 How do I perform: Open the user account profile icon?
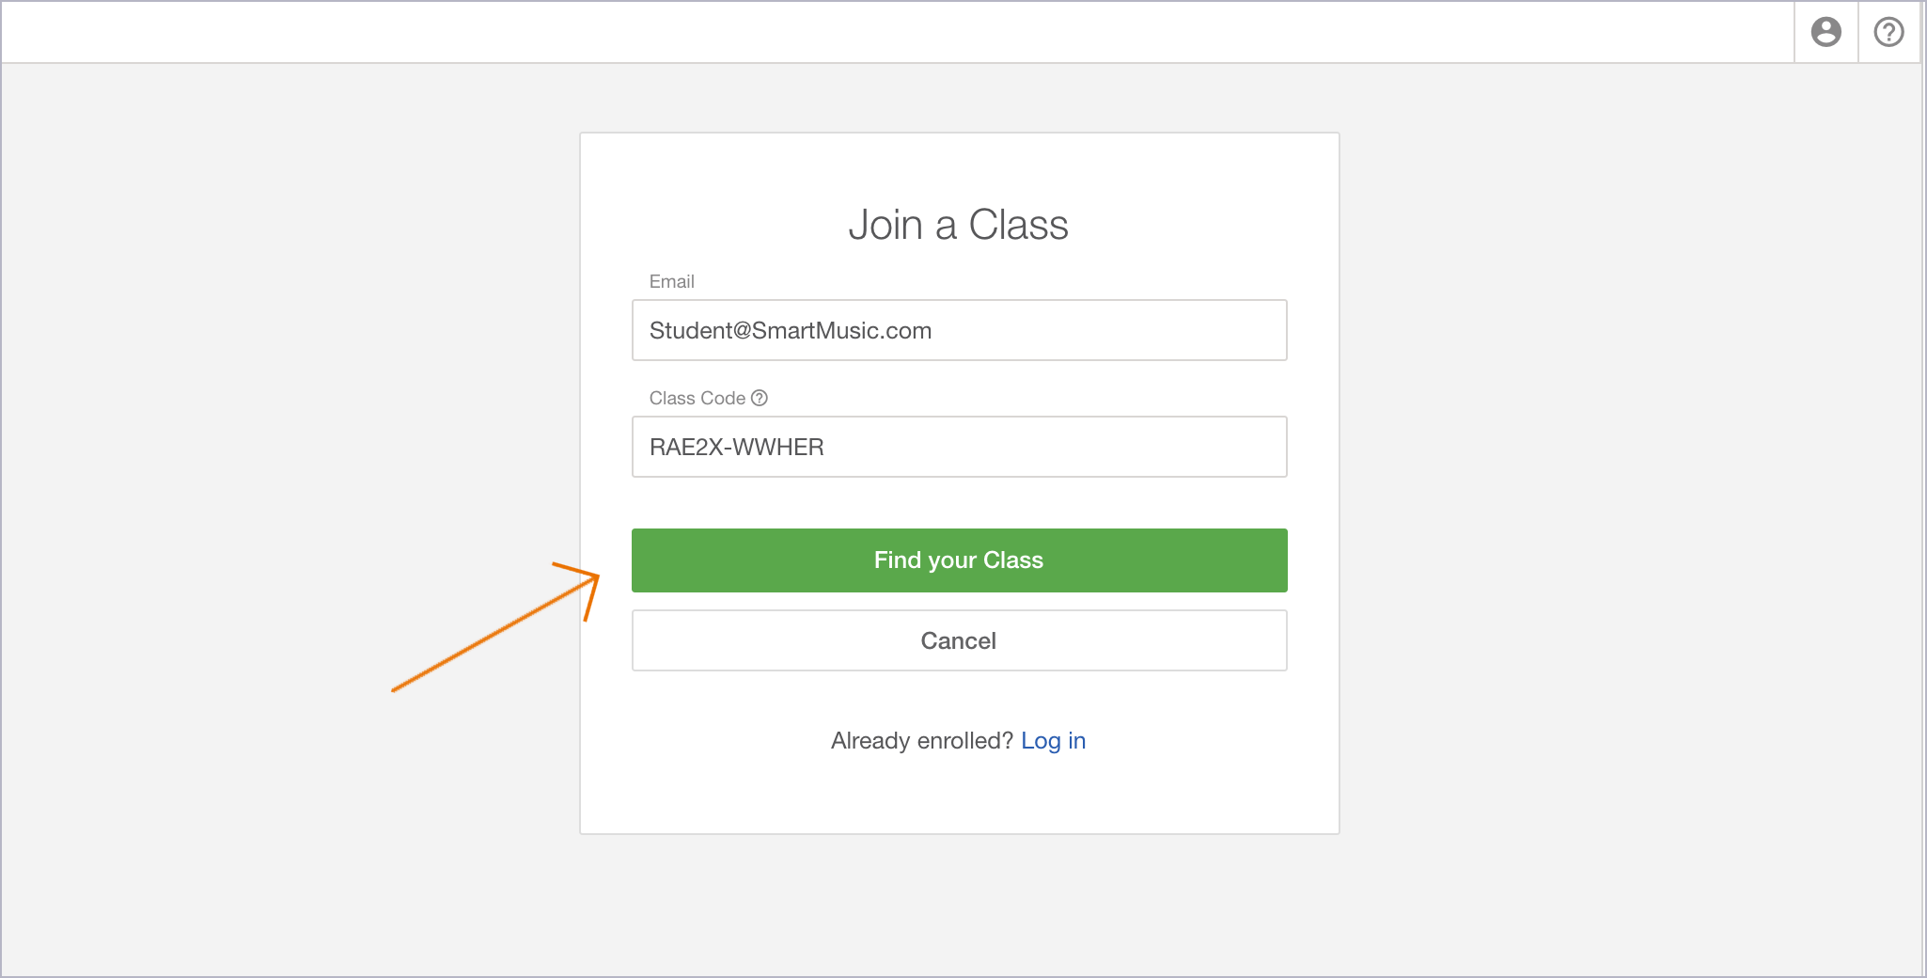point(1825,32)
